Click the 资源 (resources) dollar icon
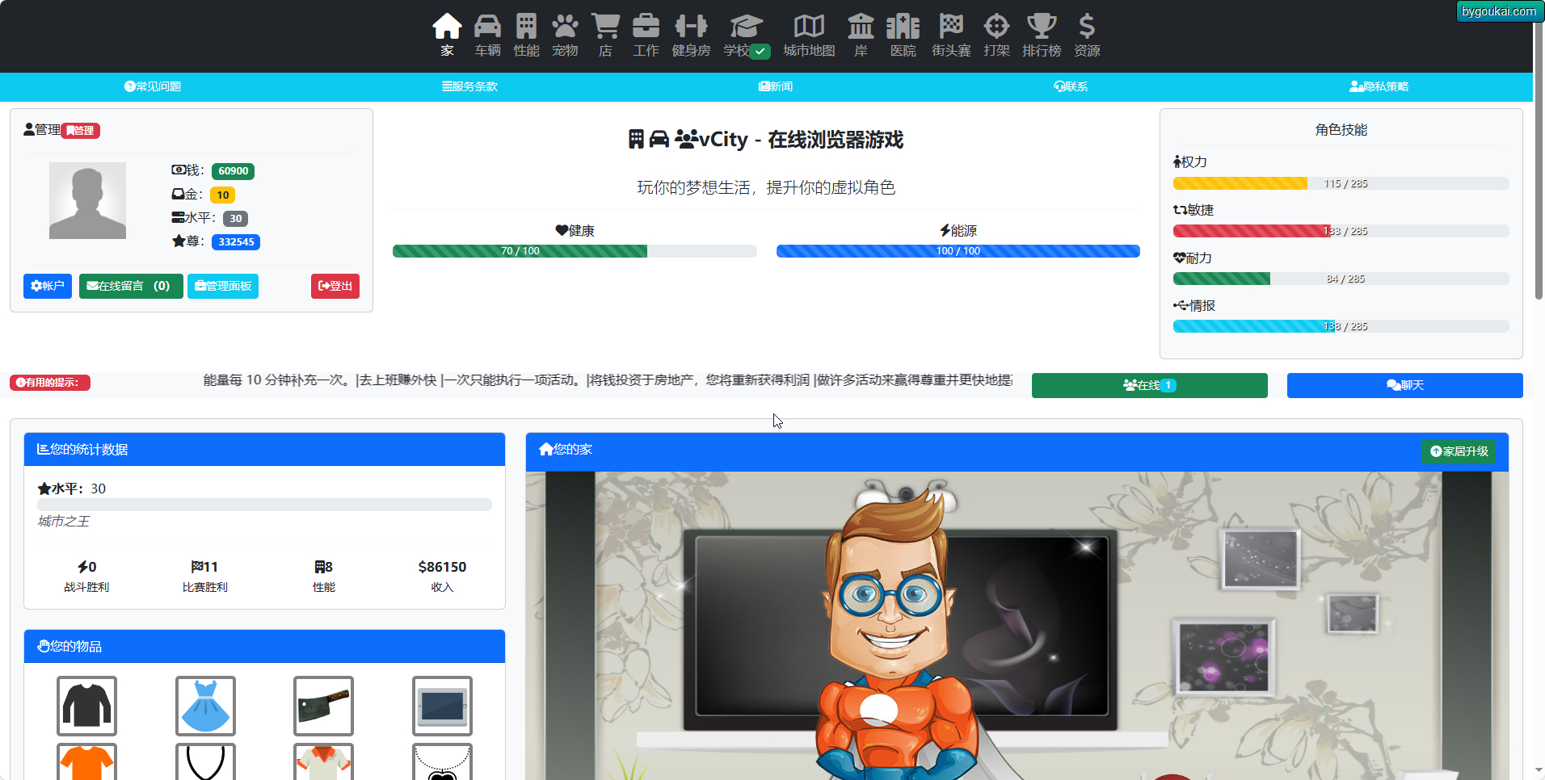The width and height of the screenshot is (1545, 780). pyautogui.click(x=1087, y=34)
